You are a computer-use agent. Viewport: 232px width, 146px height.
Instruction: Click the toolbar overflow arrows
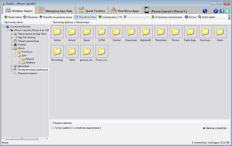point(229,17)
